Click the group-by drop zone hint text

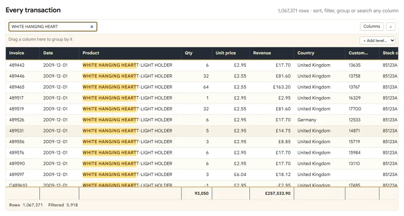point(40,39)
